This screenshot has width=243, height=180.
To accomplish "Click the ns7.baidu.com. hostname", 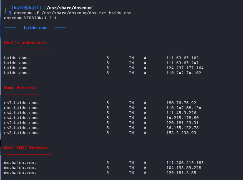I will [22, 103].
